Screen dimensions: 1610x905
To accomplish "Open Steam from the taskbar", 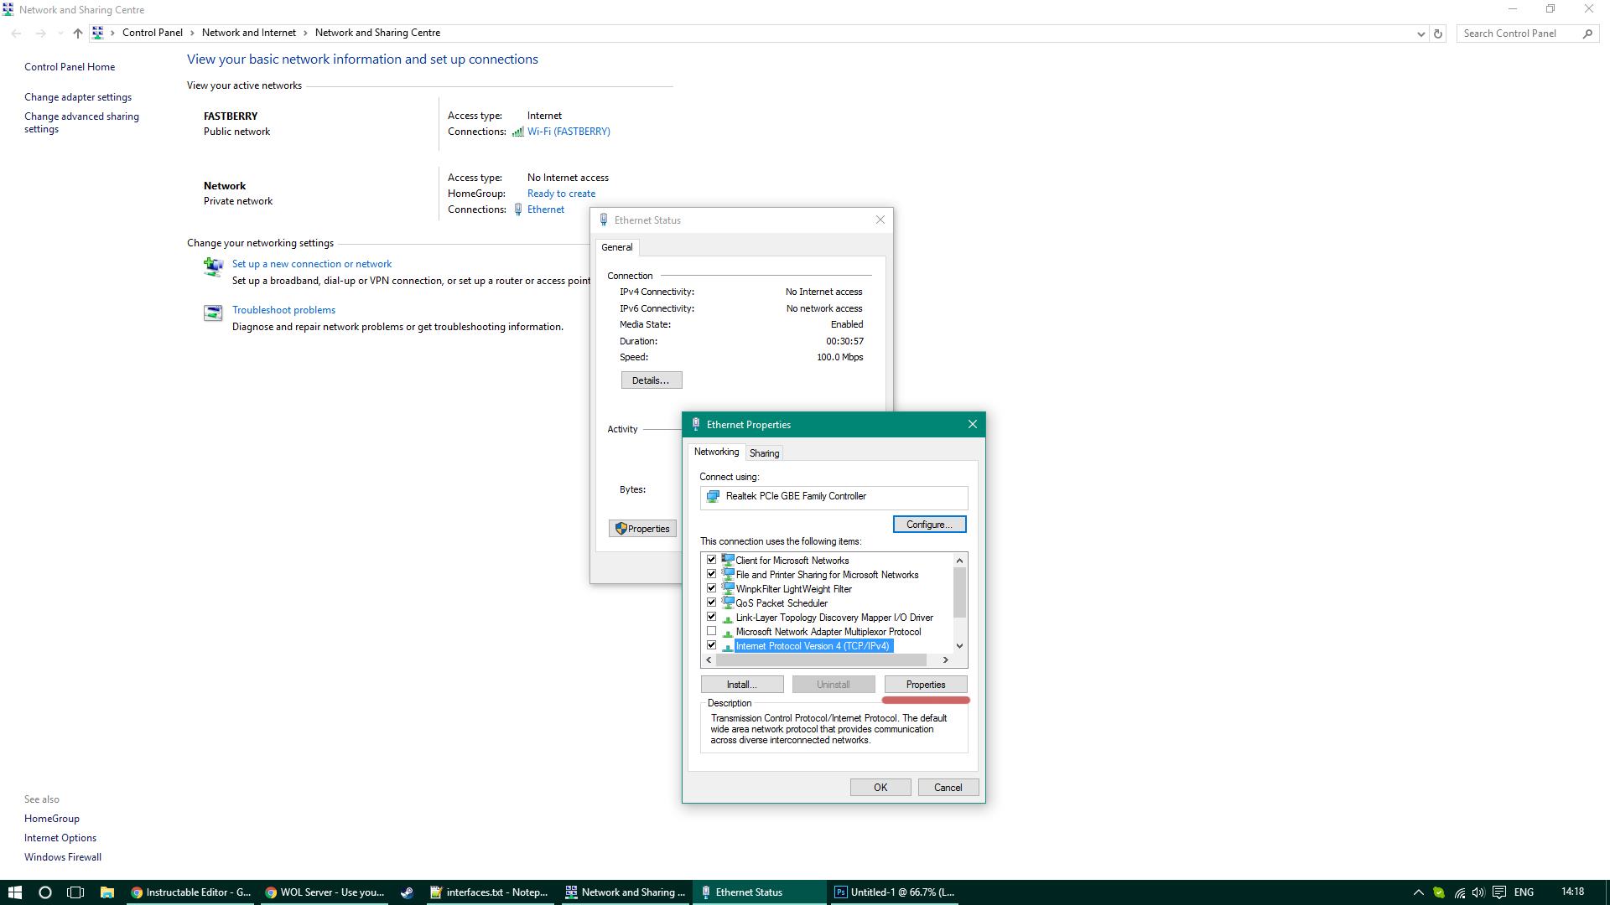I will [x=407, y=892].
